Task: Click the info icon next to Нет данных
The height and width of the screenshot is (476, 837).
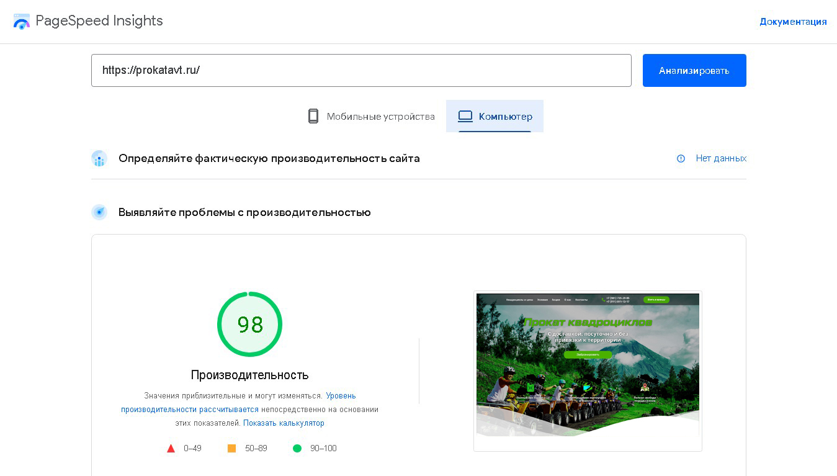Action: pyautogui.click(x=680, y=159)
